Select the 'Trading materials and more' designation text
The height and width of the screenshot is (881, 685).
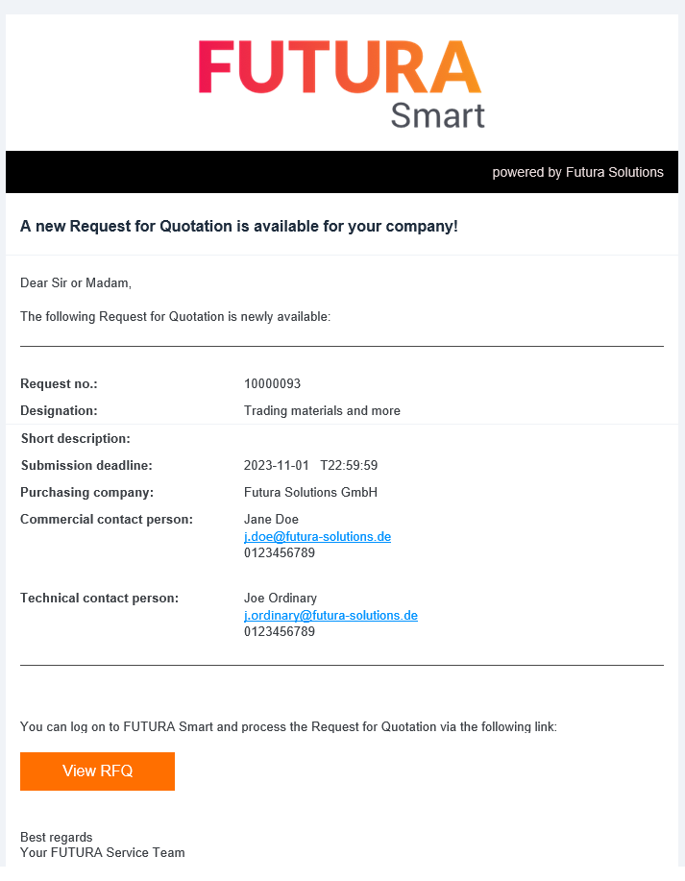[x=322, y=410]
